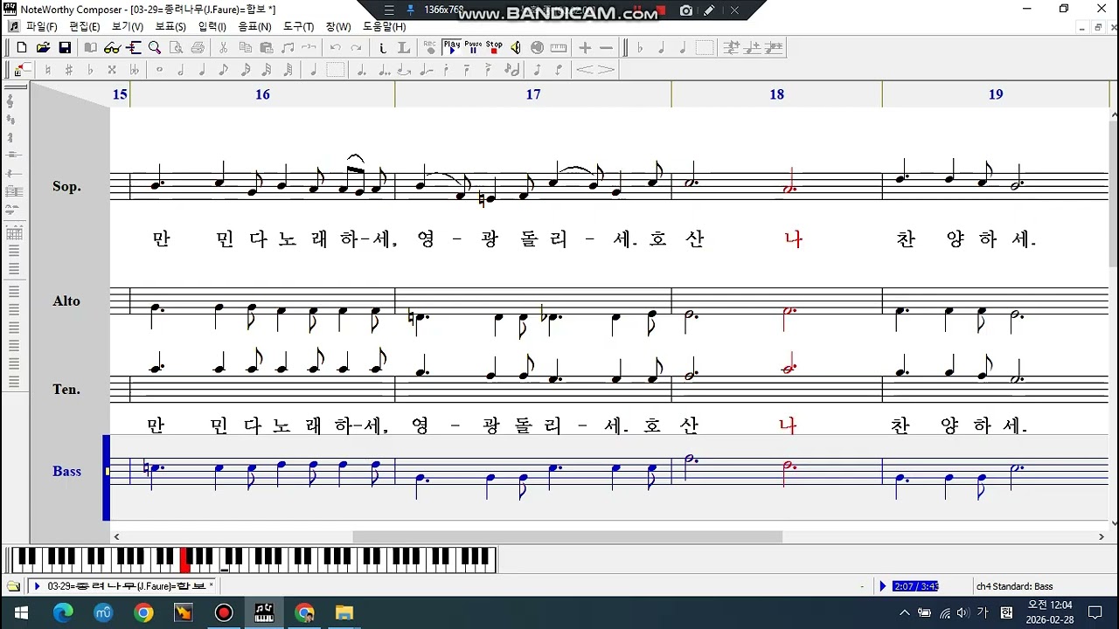This screenshot has height=629, width=1119.
Task: Open a file with the folder icon
Action: click(x=43, y=47)
